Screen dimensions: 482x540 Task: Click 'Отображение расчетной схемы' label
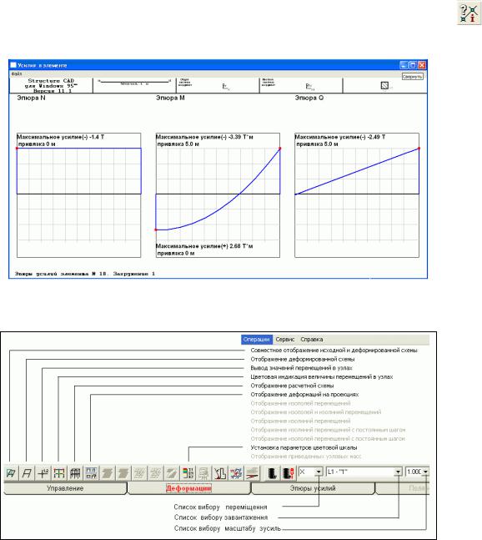(x=292, y=386)
